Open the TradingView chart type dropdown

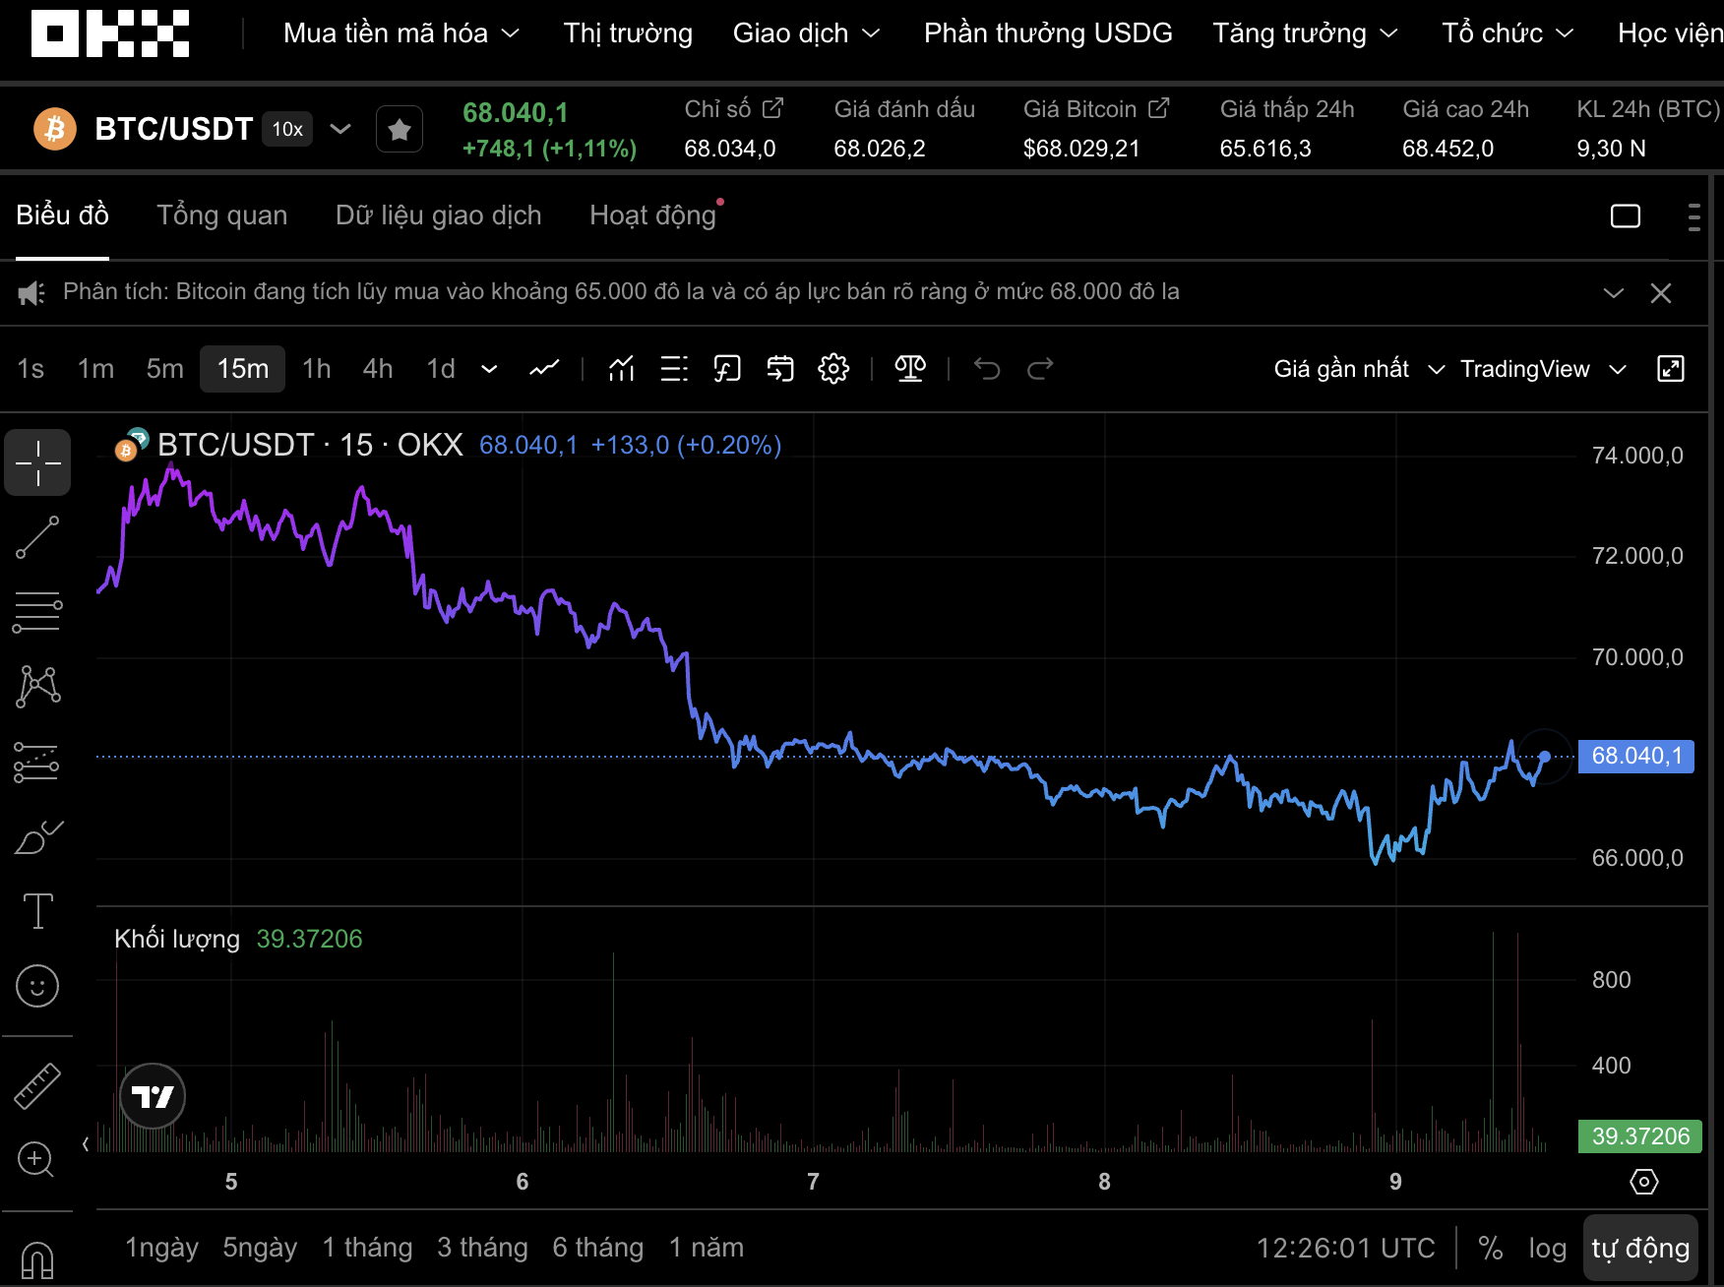pyautogui.click(x=1542, y=369)
